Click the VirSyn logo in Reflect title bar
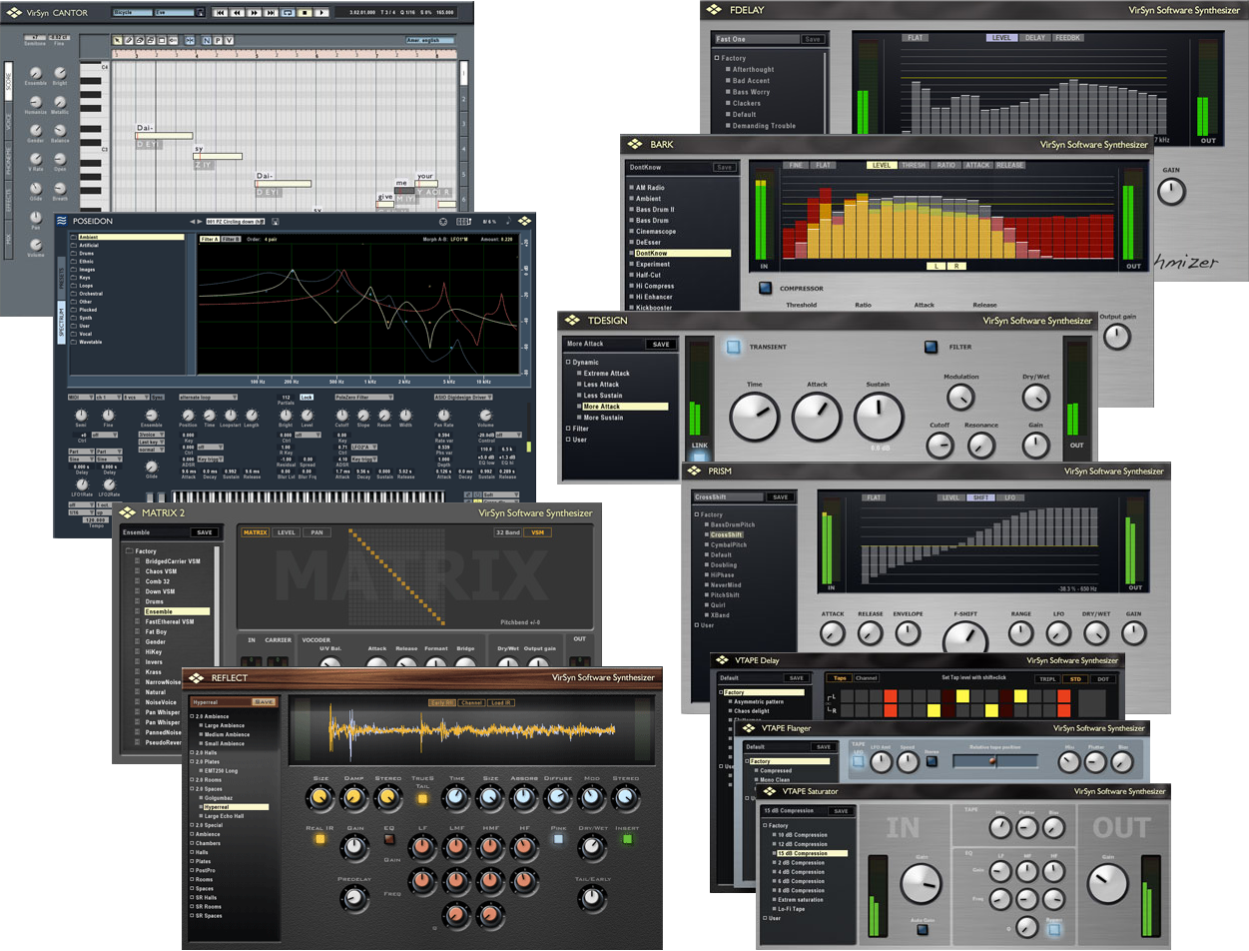The width and height of the screenshot is (1249, 951). point(196,677)
